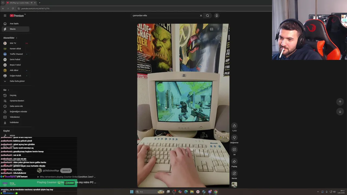Click the youtube.com address bar URL
This screenshot has width=347, height=195.
click(x=35, y=8)
